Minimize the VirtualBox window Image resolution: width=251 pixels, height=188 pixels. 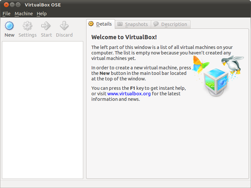12,5
